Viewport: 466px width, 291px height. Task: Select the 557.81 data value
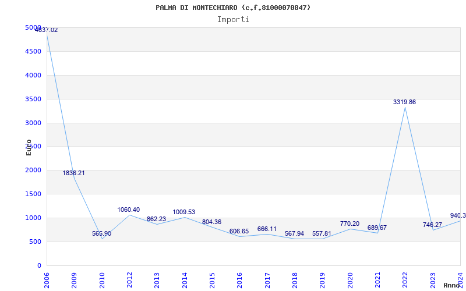click(322, 234)
